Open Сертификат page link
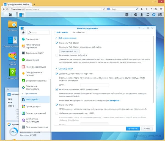The height and width of the screenshot is (141, 165). 114,100
